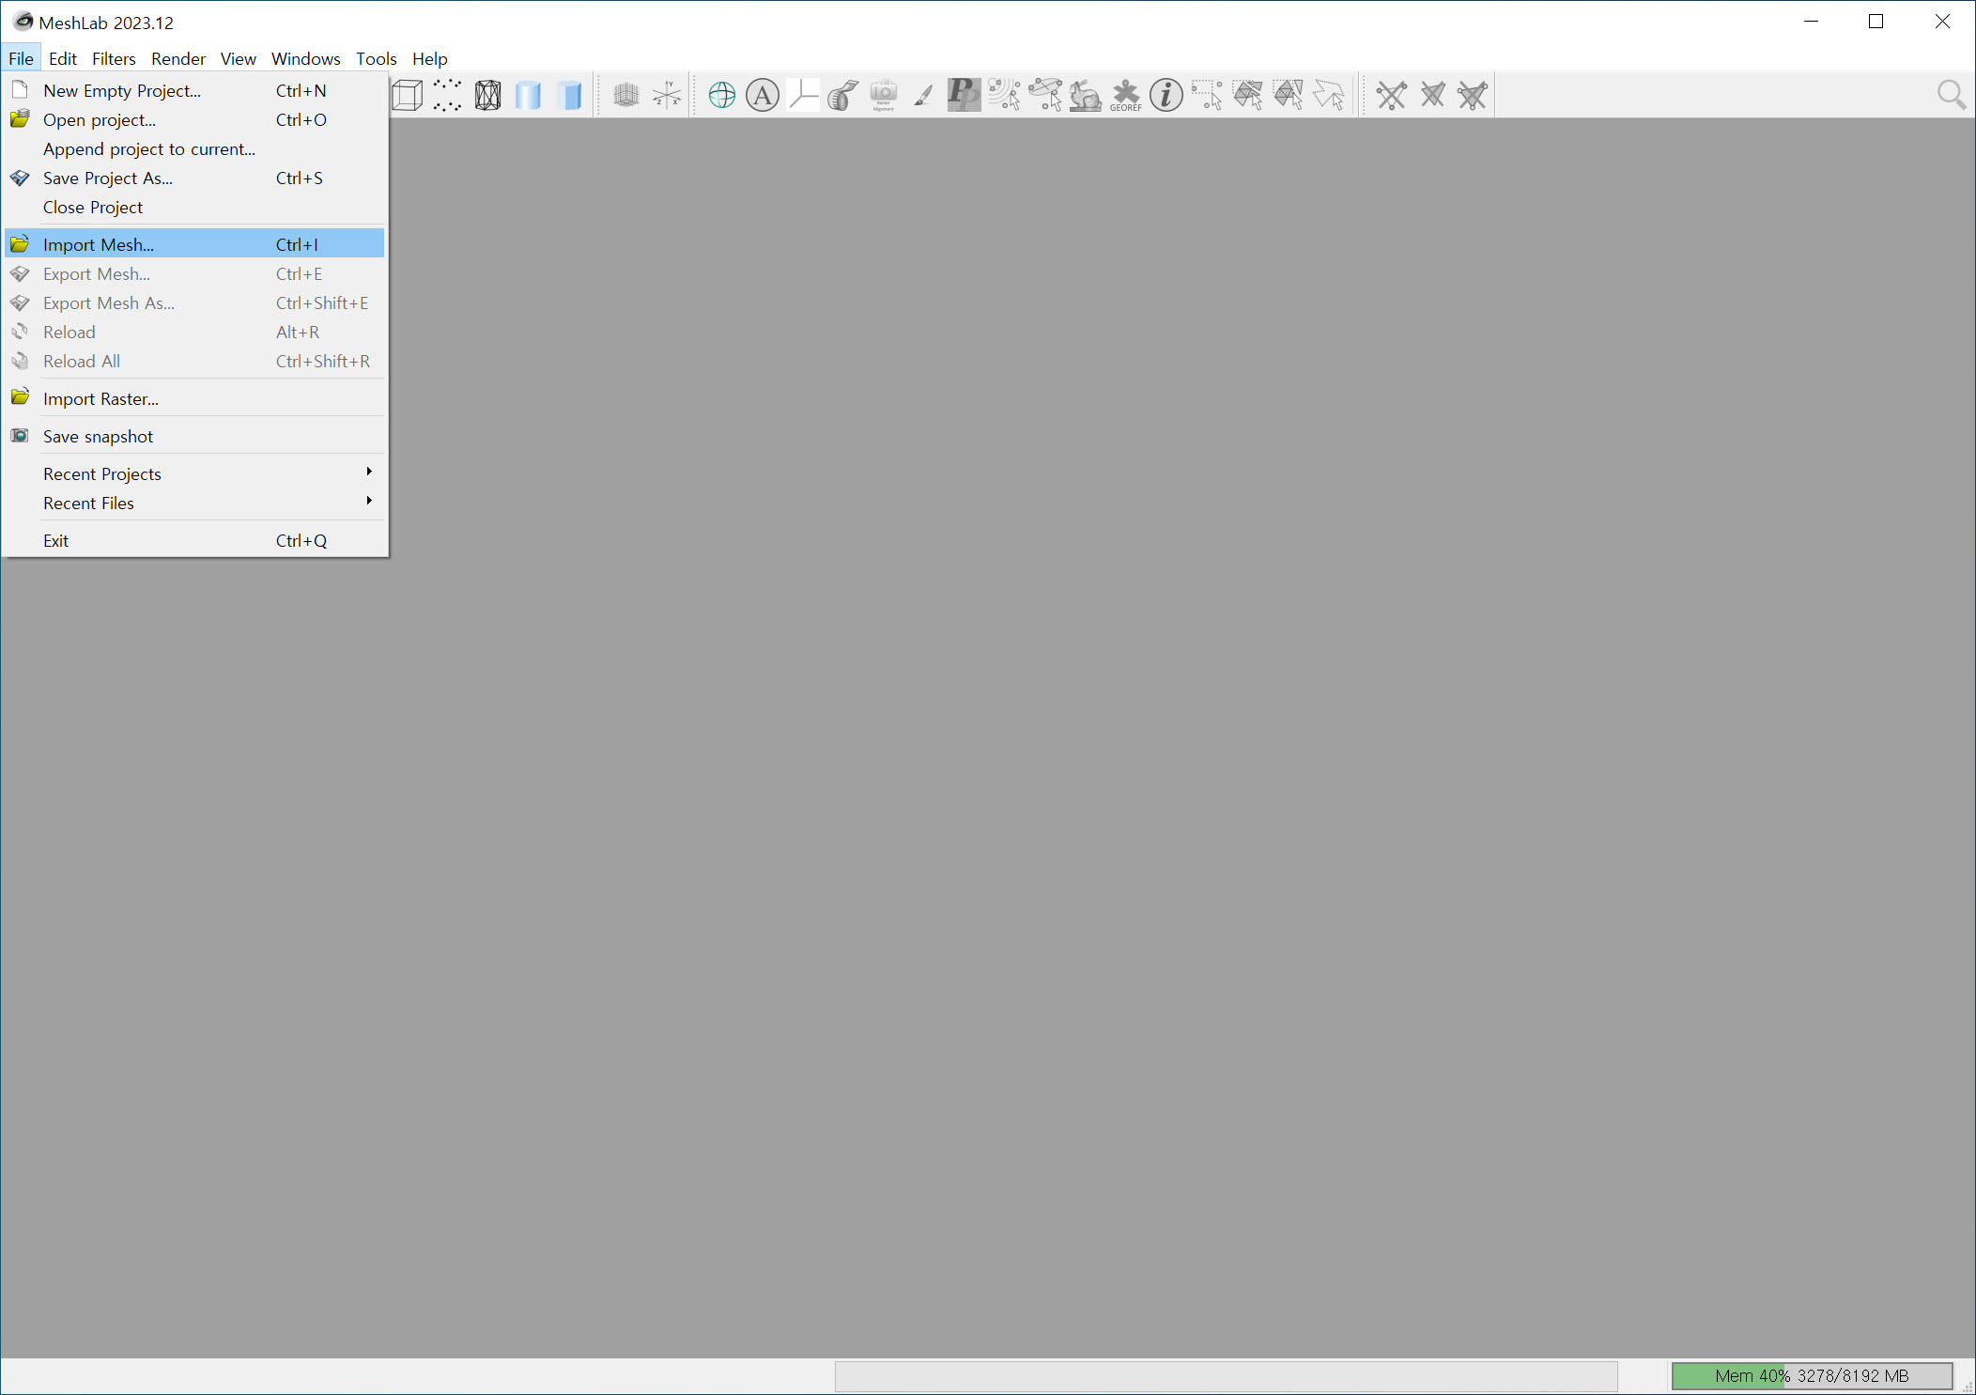This screenshot has width=1976, height=1395.
Task: Toggle the show grid icon
Action: point(625,95)
